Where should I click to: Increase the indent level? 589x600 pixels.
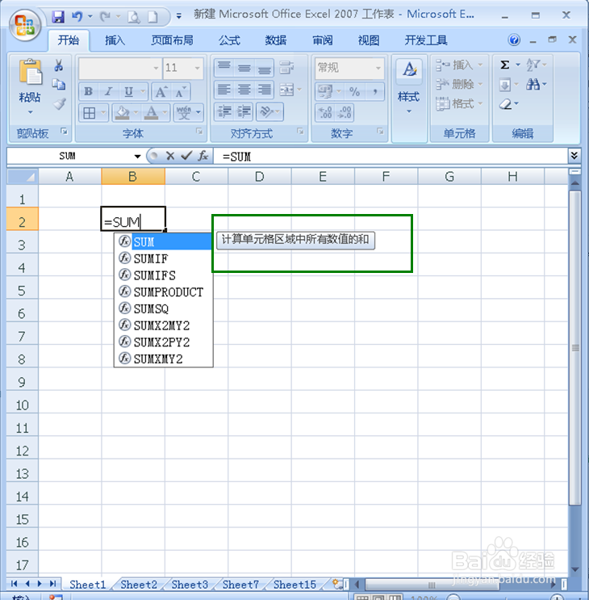coord(244,111)
